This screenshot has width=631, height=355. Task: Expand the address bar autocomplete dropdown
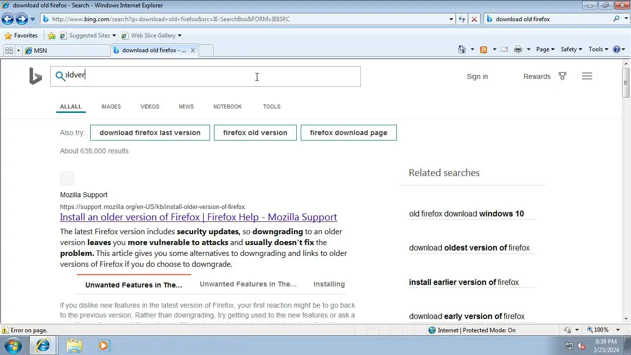pos(451,19)
